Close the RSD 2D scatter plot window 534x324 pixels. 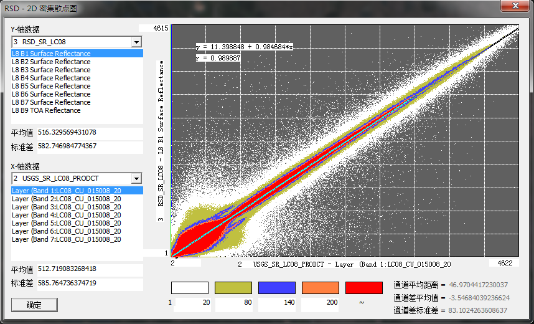[x=514, y=6]
